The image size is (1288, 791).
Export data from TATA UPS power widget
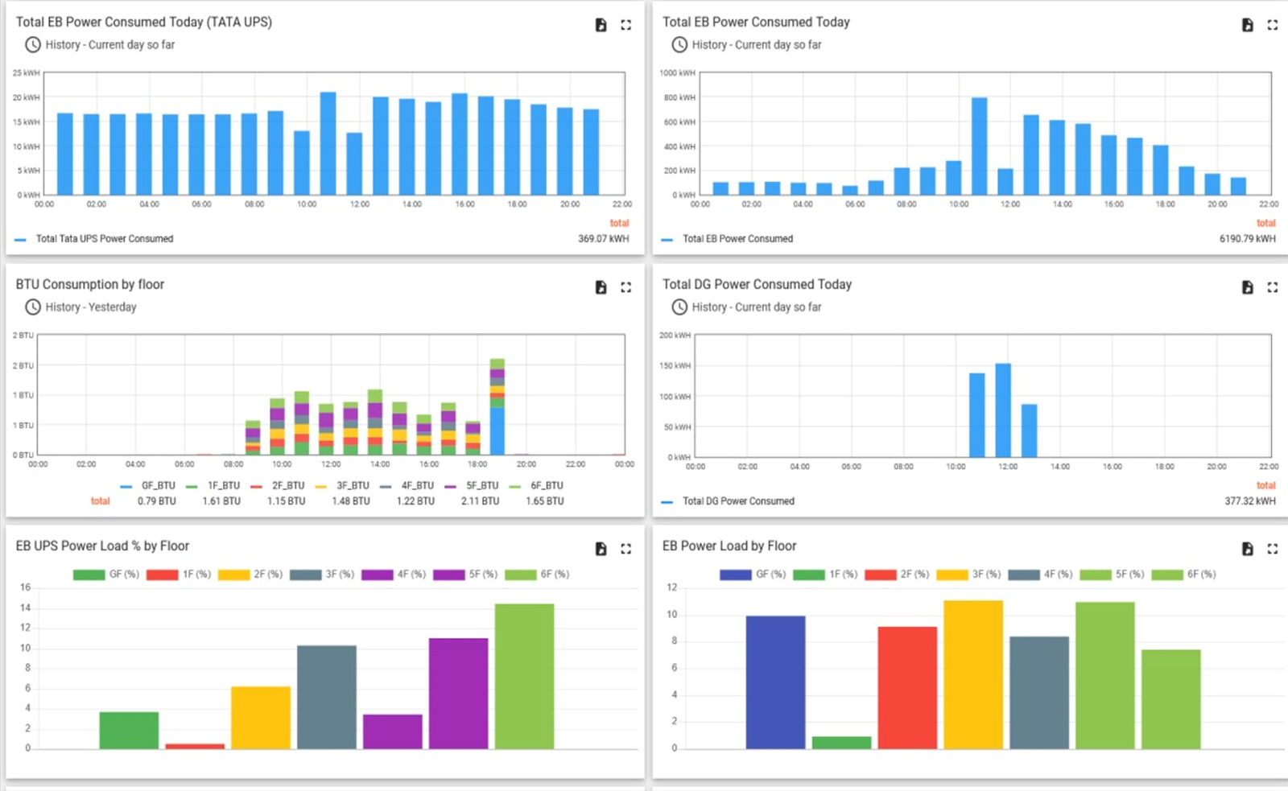[601, 25]
